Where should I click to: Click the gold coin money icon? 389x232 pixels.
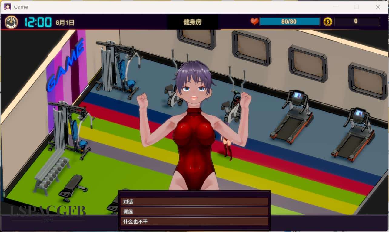click(327, 22)
